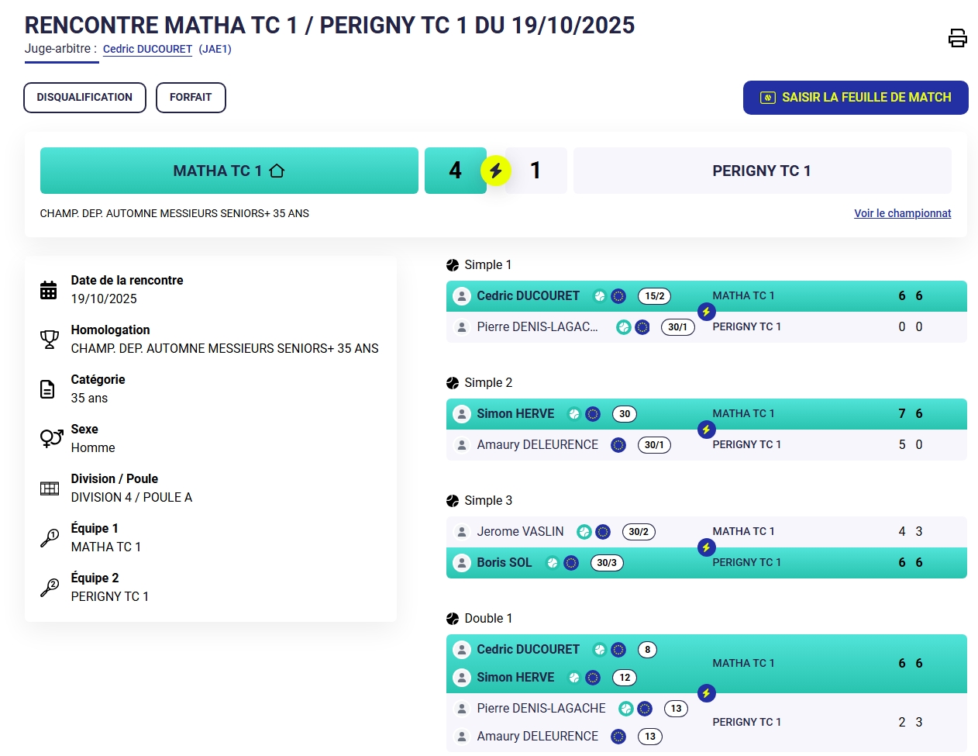Viewport: 978px width, 756px height.
Task: Open SAISIR LA FEUILLE DE MATCH
Action: (856, 98)
